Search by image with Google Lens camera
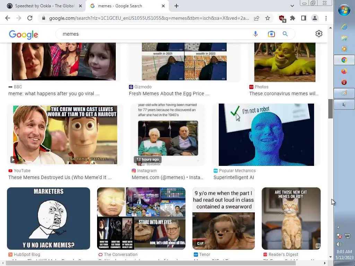This screenshot has height=266, width=355. (271, 34)
